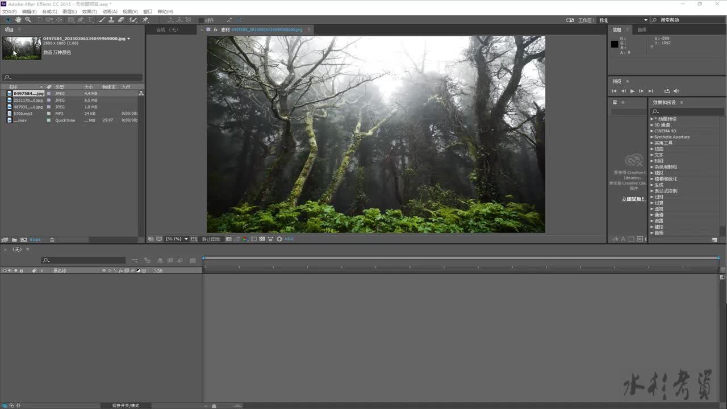Click play in the Preview panel
The image size is (727, 409).
click(x=632, y=91)
